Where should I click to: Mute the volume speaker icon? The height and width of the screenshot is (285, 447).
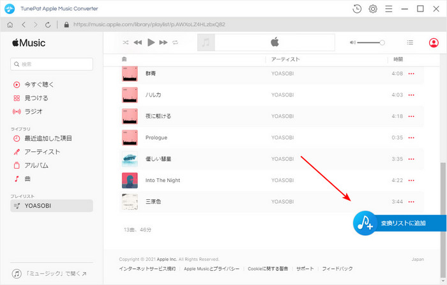352,43
